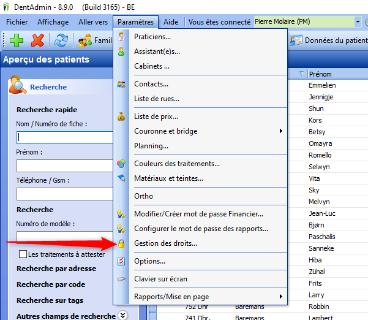This screenshot has width=368, height=320.
Task: Open the Aide menu
Action: tap(171, 22)
